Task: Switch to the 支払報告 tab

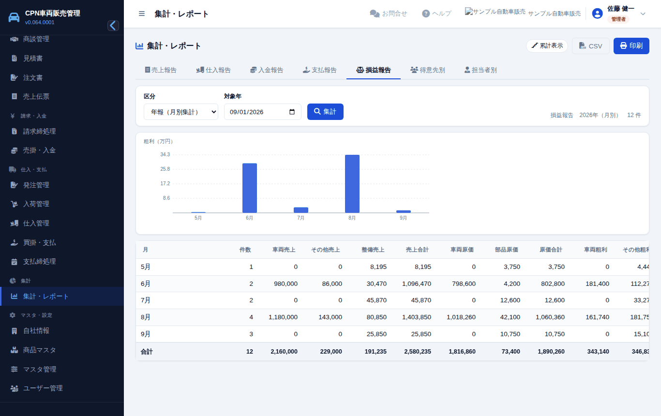Action: (x=320, y=70)
